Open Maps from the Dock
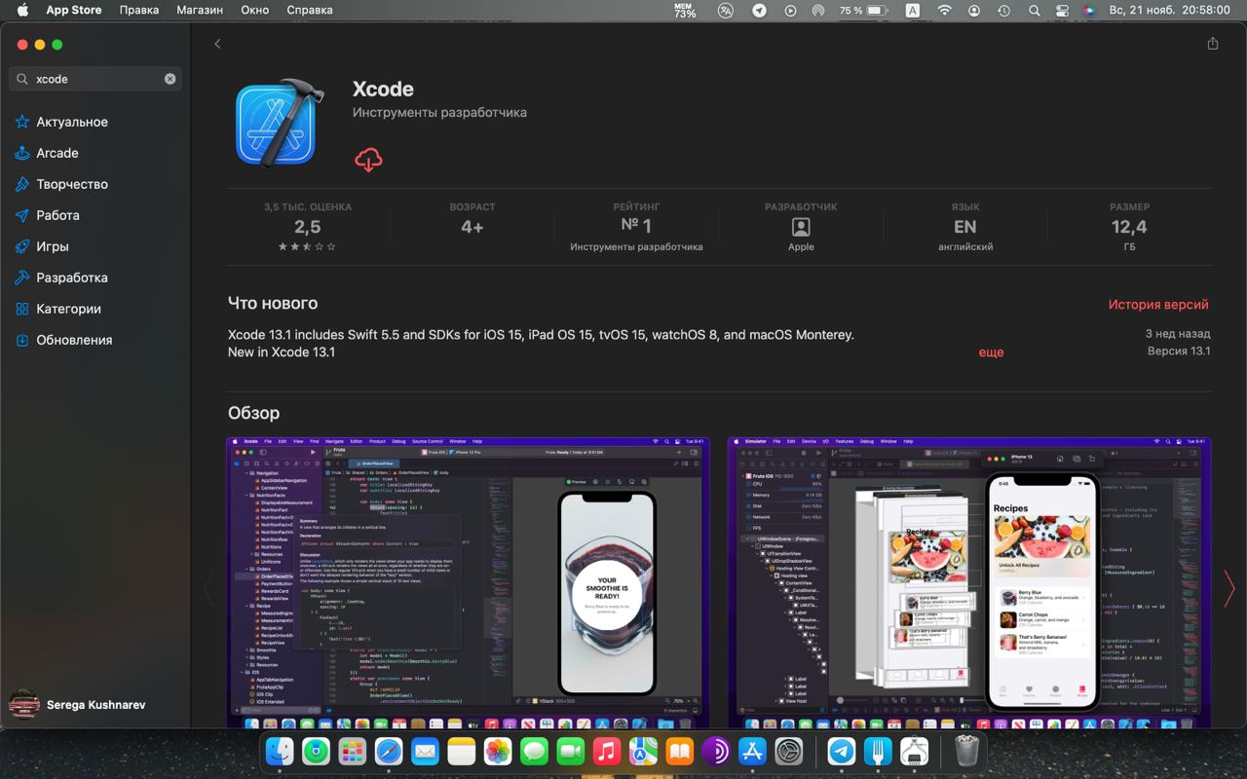 click(643, 751)
